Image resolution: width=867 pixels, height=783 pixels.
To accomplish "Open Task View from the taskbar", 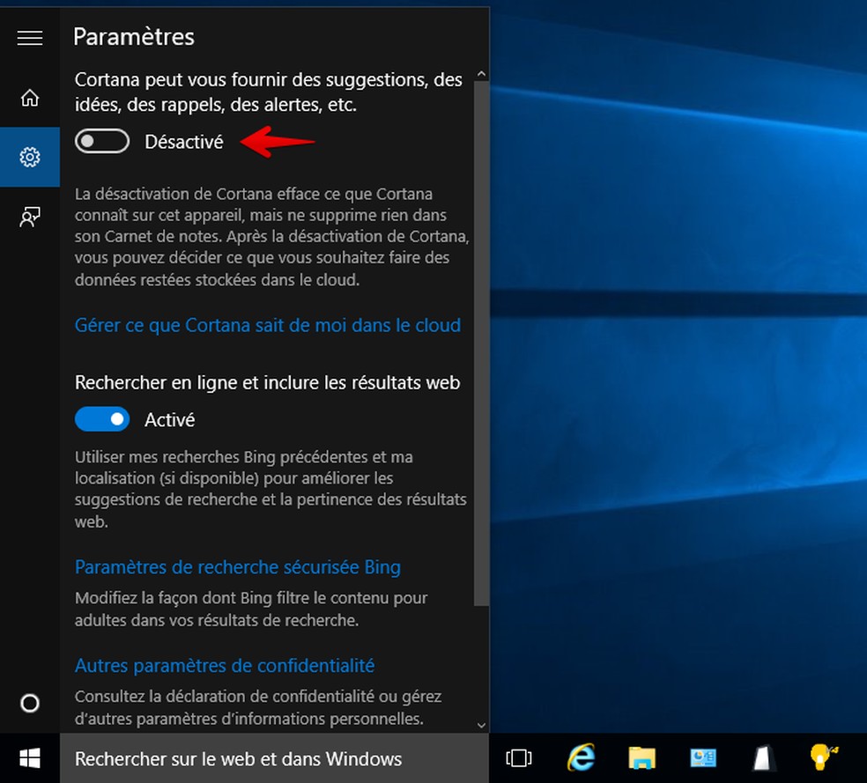I will tap(520, 757).
